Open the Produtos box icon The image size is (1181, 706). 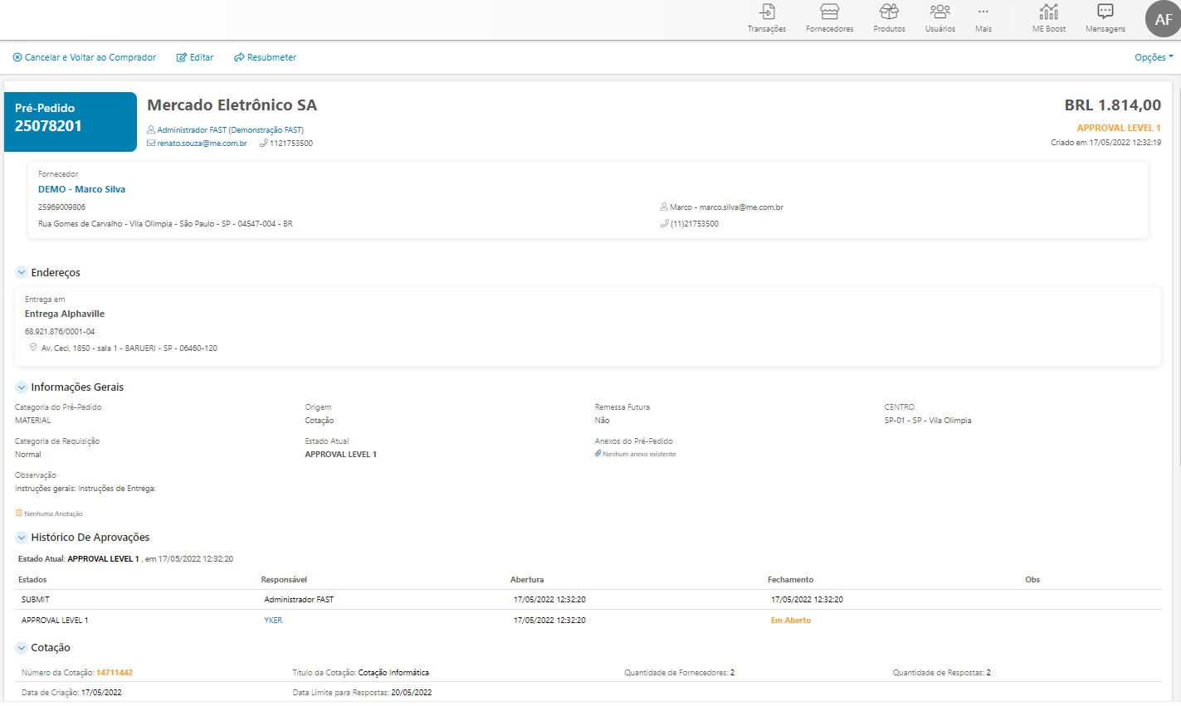coord(889,12)
